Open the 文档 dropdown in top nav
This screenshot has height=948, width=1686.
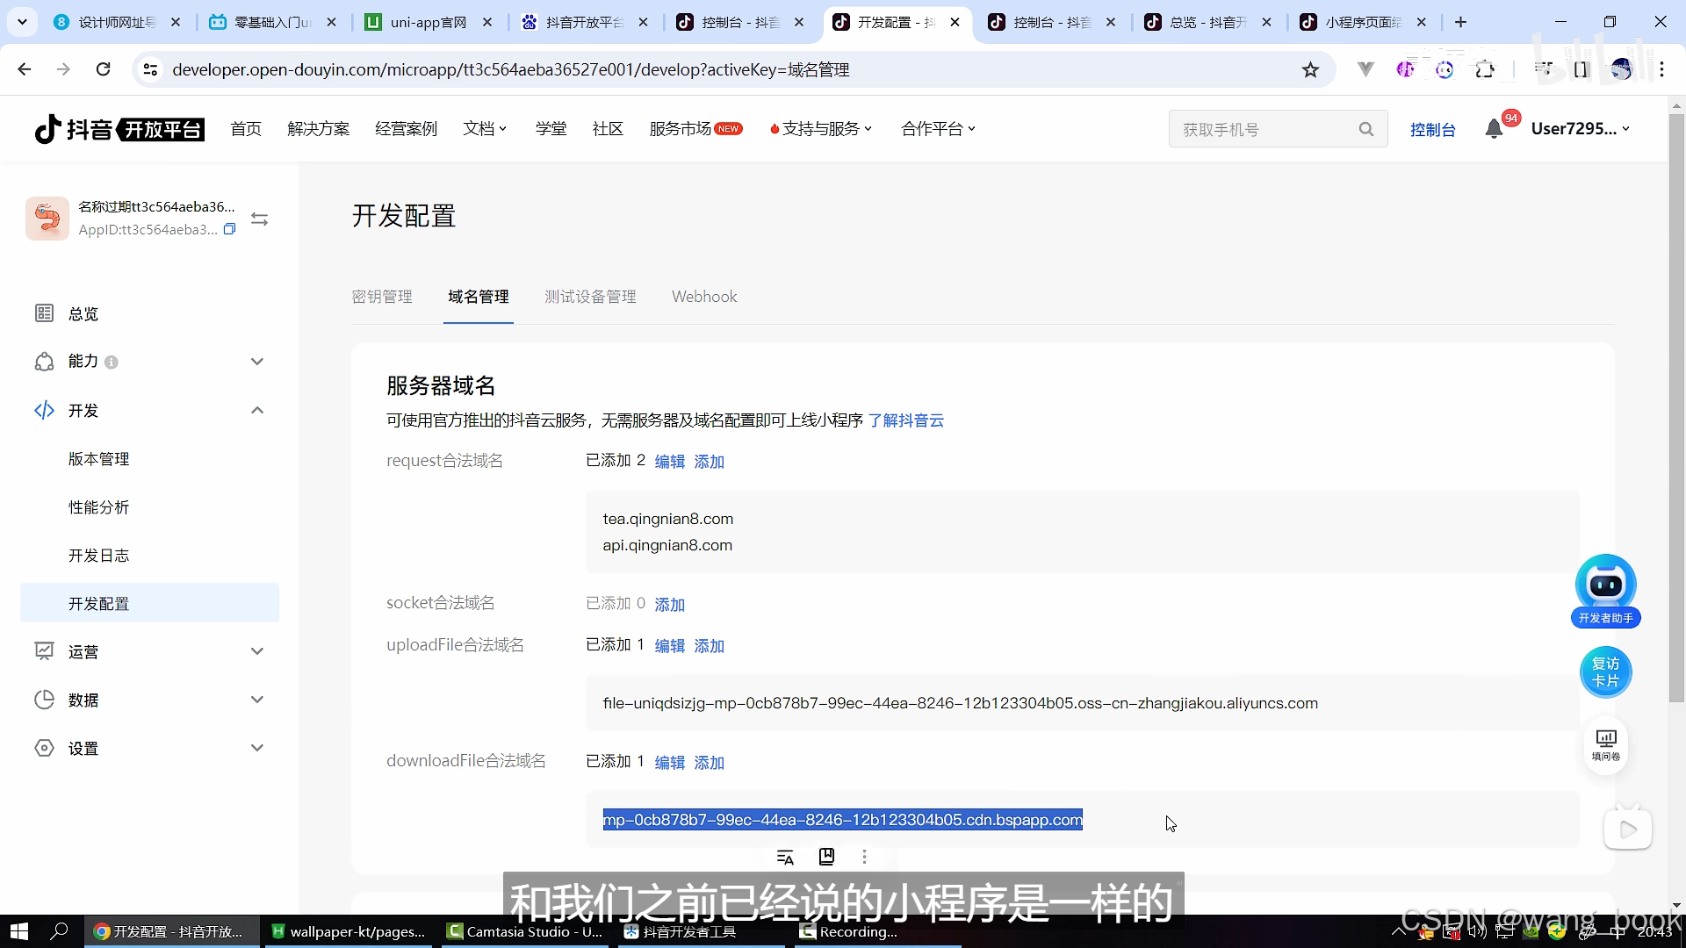[485, 129]
